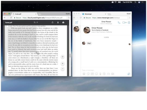Click the messenger.com address bar
This screenshot has height=110, width=147.
[105, 18]
